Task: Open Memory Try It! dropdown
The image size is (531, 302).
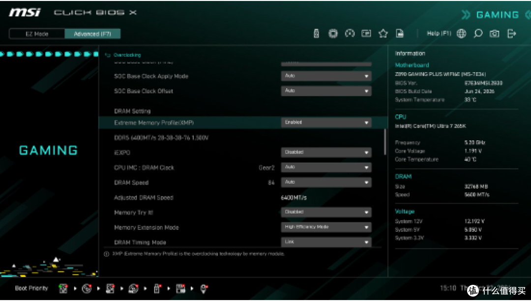Action: (326, 212)
